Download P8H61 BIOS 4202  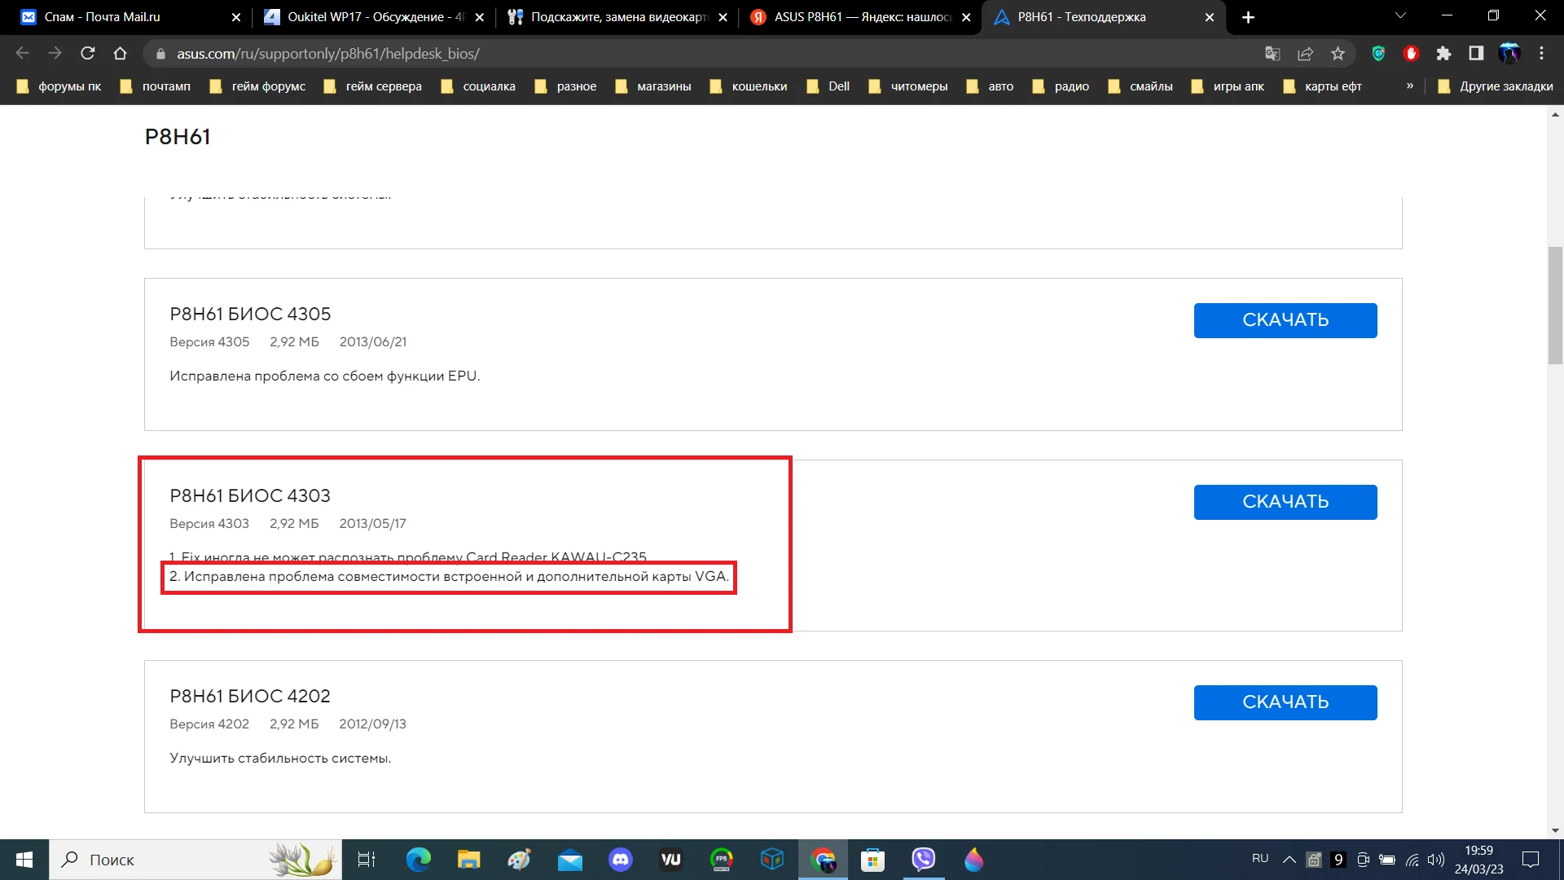tap(1285, 702)
